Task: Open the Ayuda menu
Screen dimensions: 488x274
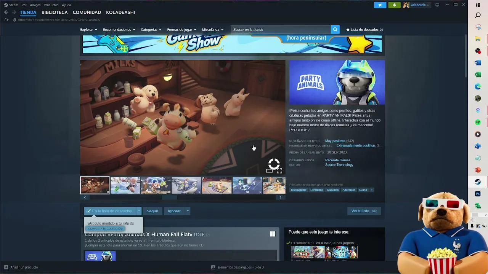Action: pyautogui.click(x=66, y=5)
